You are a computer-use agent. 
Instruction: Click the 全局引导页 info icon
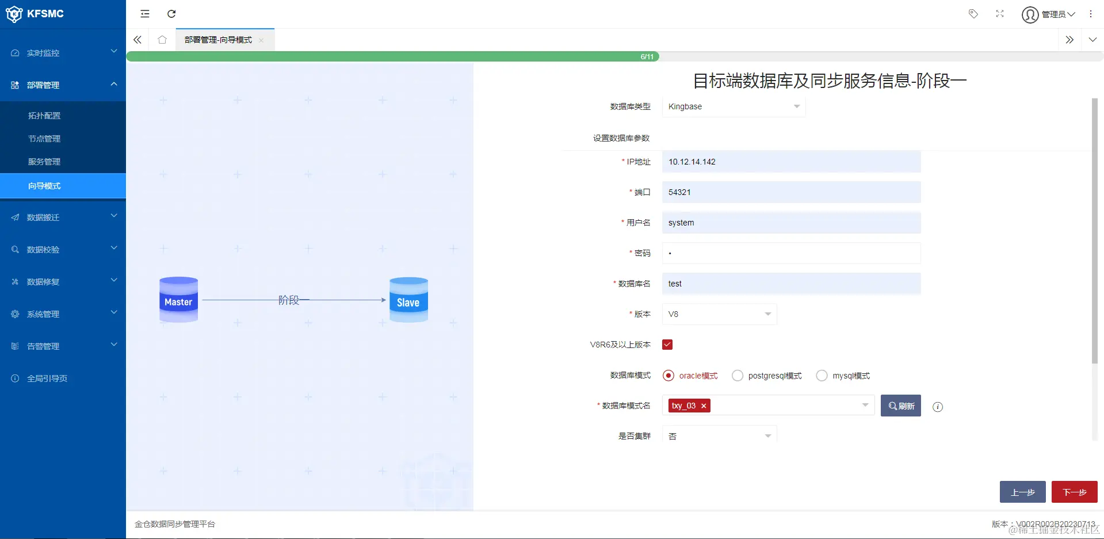point(15,379)
